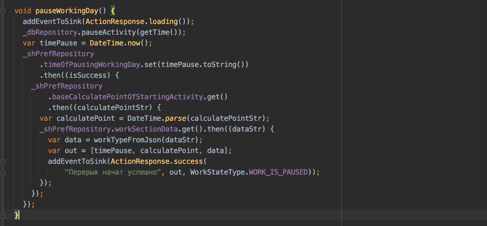Viewport: 487px width, 226px height.
Task: Click the _dbRepository identifier
Action: [50, 32]
